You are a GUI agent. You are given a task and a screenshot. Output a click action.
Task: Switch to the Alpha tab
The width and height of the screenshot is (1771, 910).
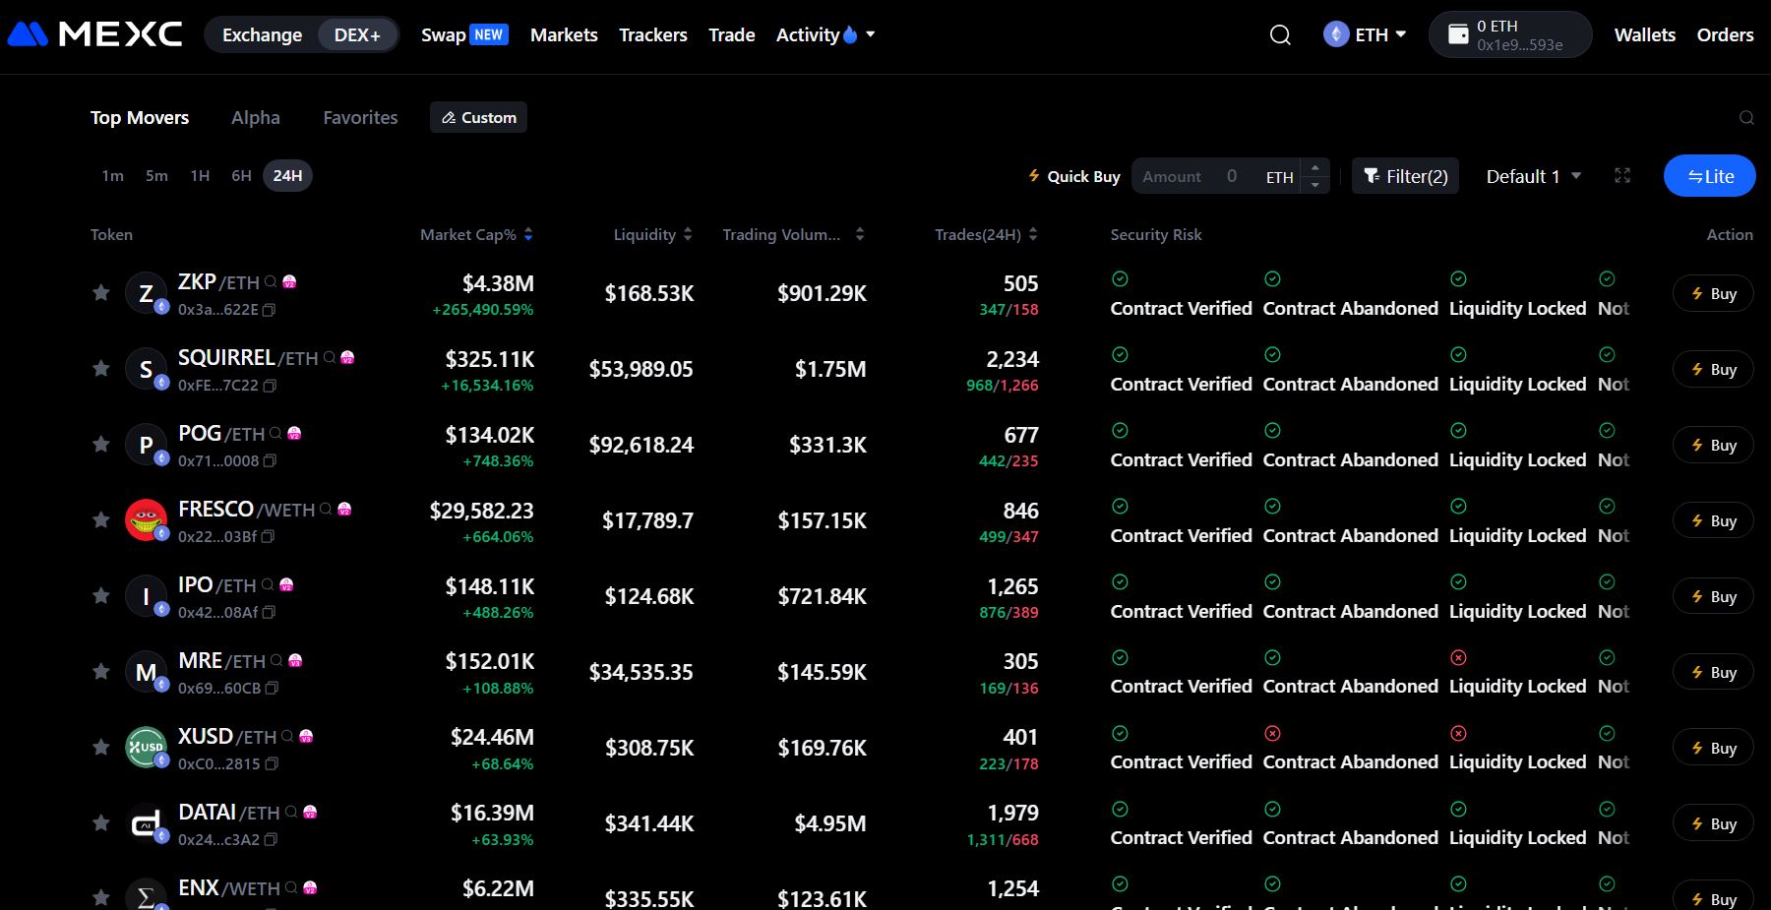coord(256,118)
